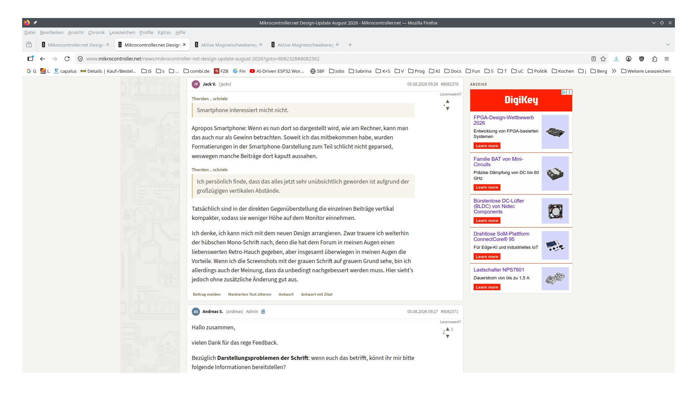Click the URL address field

(333, 59)
